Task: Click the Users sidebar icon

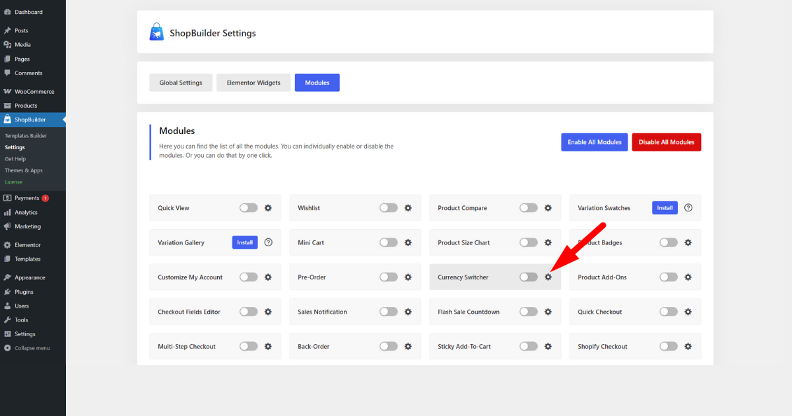Action: pyautogui.click(x=7, y=306)
